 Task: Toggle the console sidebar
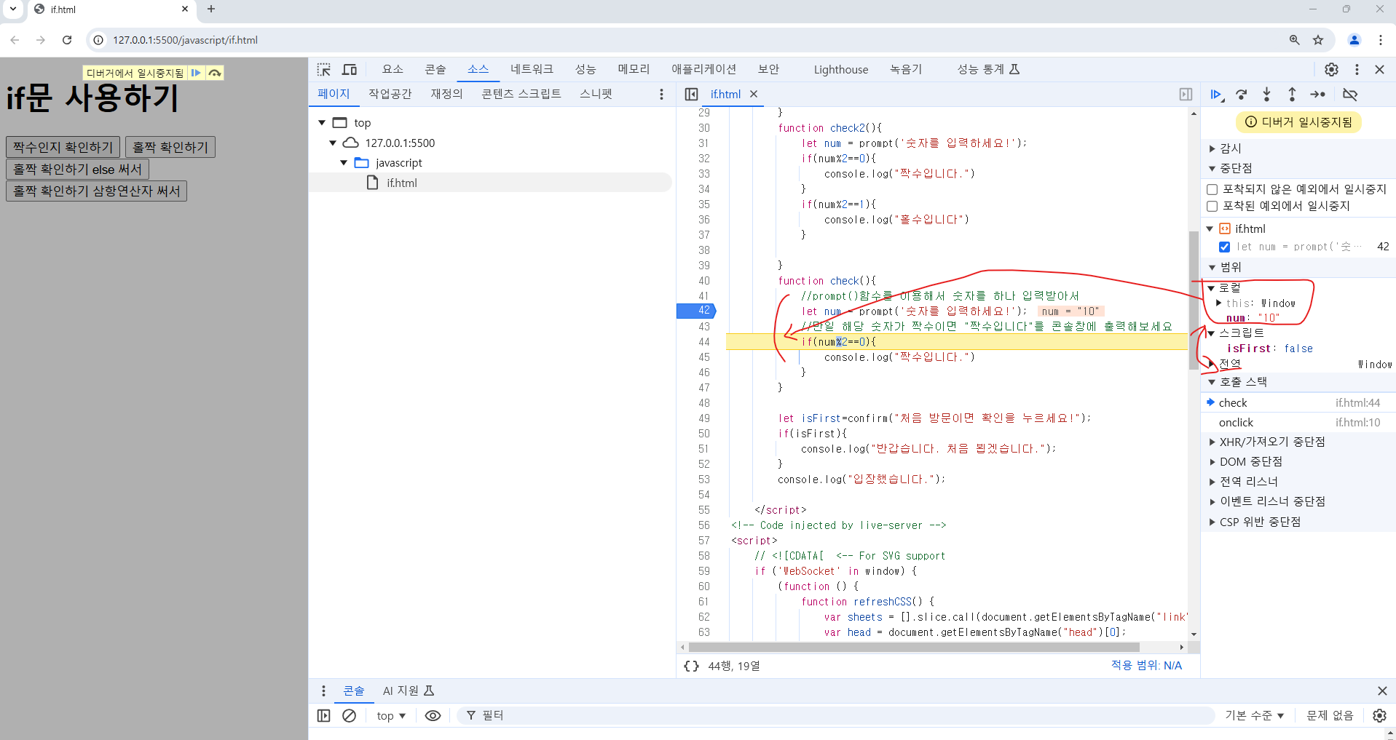pyautogui.click(x=324, y=715)
